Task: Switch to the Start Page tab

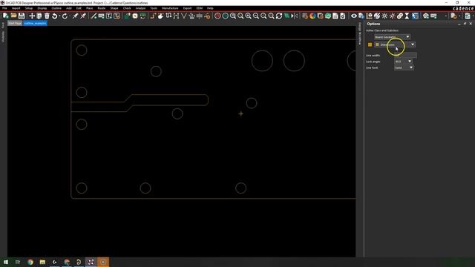Action: click(15, 23)
